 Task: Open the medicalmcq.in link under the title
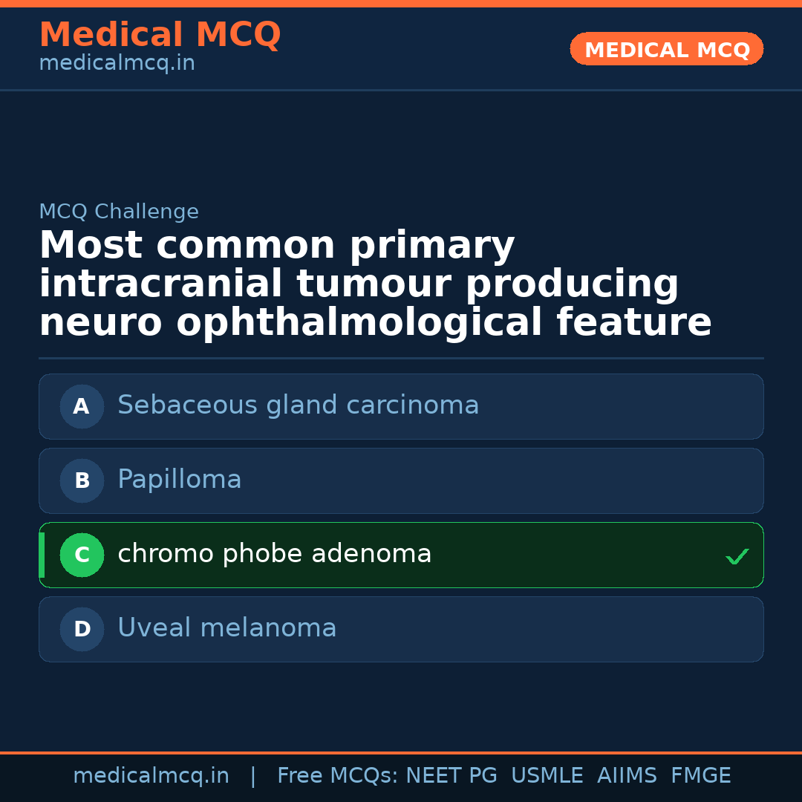[x=117, y=64]
